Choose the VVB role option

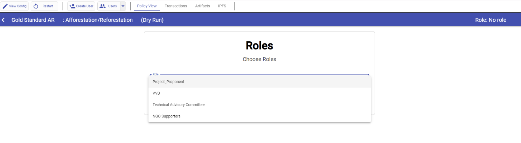156,93
